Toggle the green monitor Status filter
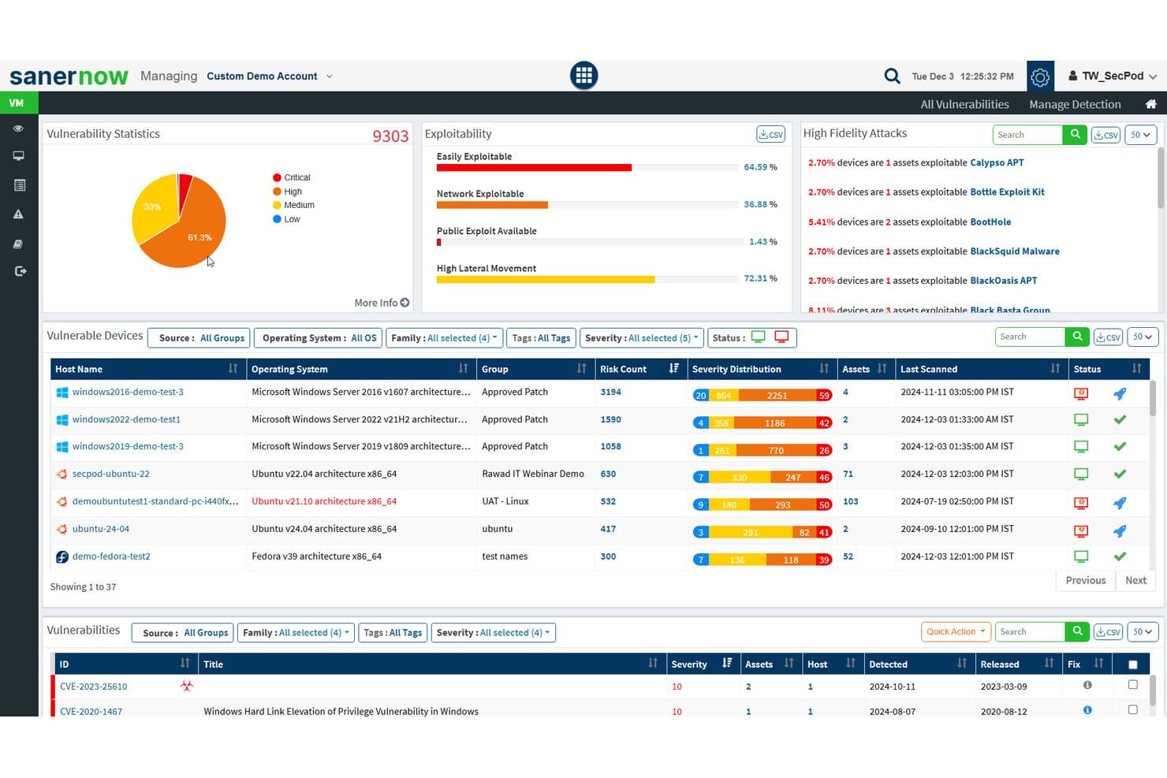The height and width of the screenshot is (778, 1167). [x=759, y=337]
